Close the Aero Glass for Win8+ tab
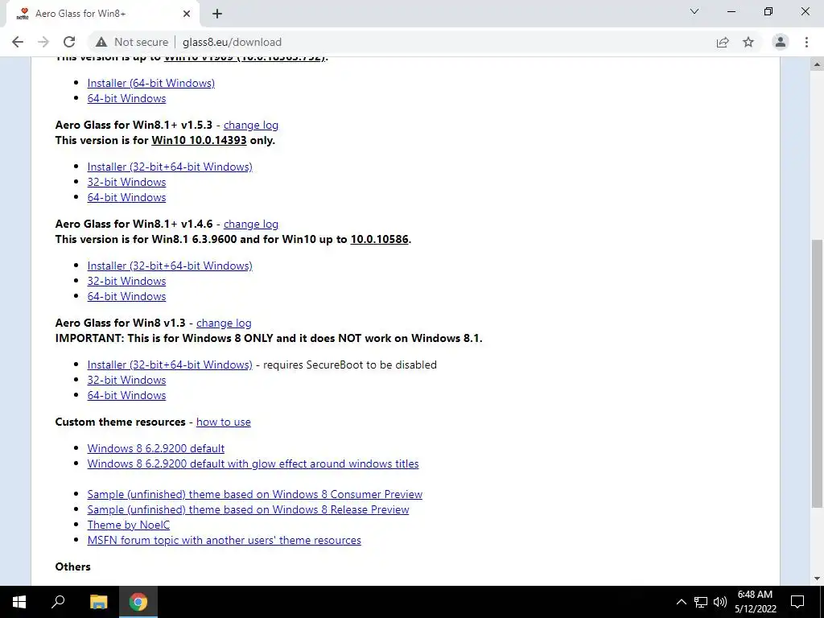Screen dimensions: 824x618 point(187,14)
